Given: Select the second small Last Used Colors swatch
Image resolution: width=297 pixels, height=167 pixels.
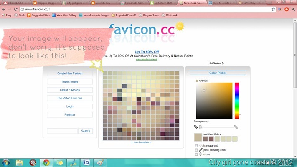Looking at the screenshot, I should [211, 139].
